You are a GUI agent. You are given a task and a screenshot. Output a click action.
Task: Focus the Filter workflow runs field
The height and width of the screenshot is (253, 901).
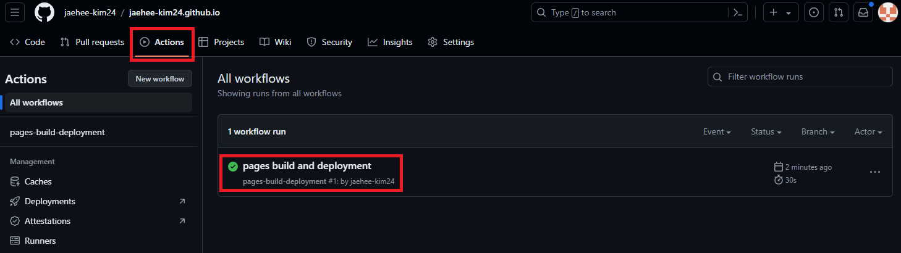coord(800,77)
